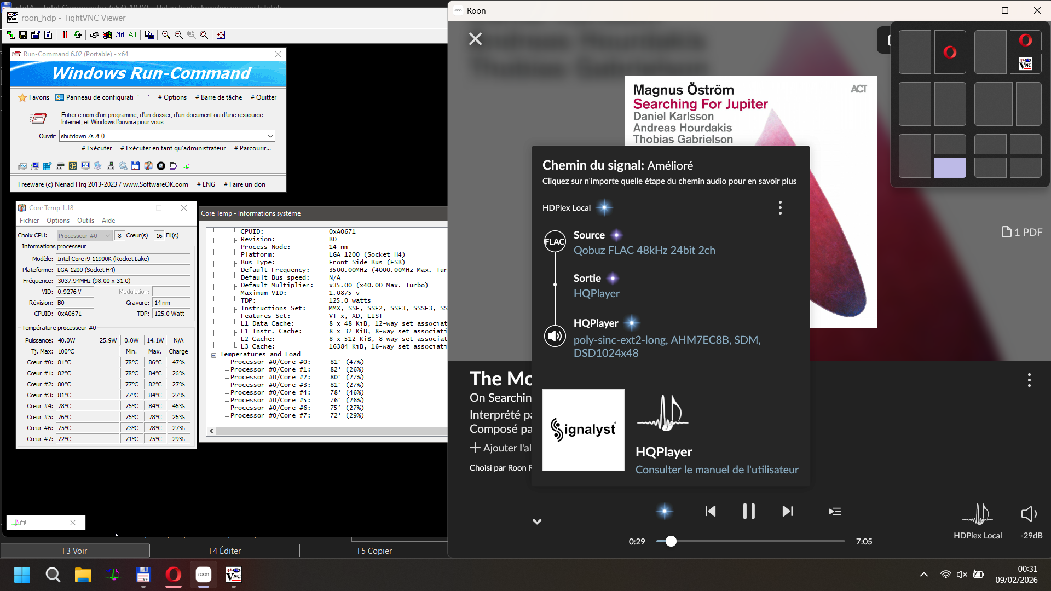The image size is (1051, 591).
Task: Click Consulter le manuel de l'utilisateur link
Action: click(717, 470)
